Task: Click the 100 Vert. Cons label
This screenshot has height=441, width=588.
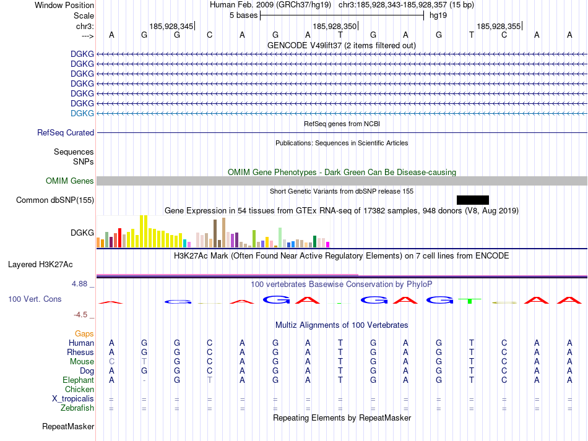Action: pyautogui.click(x=35, y=299)
